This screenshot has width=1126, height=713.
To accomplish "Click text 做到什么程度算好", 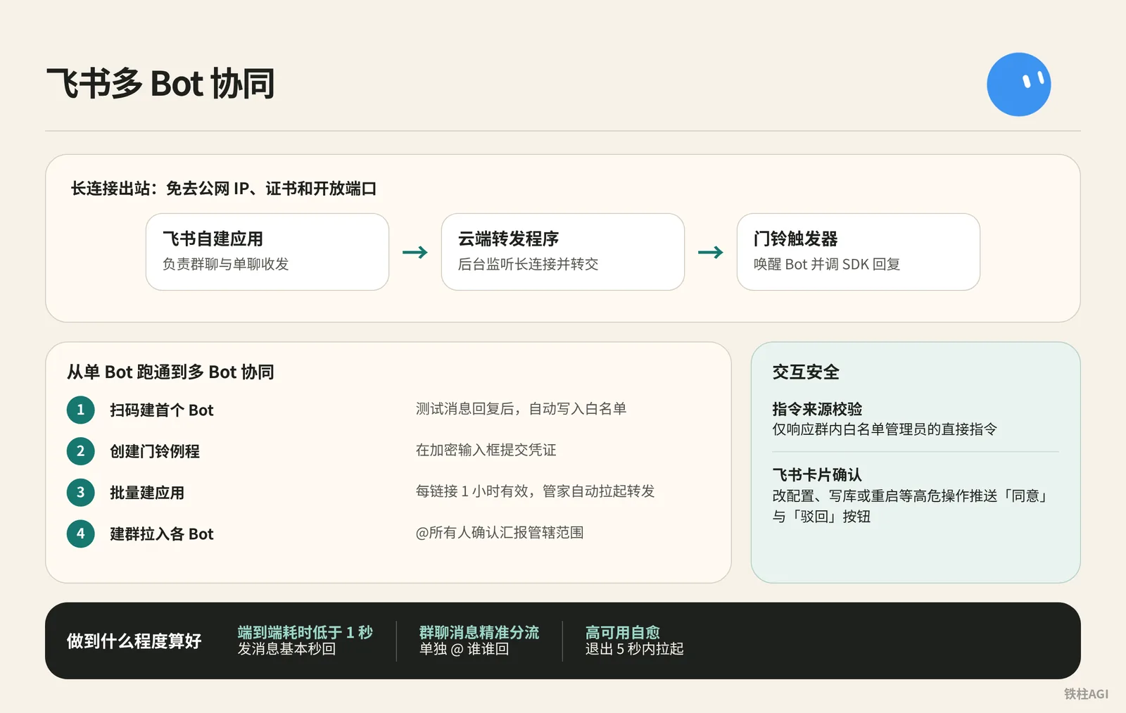I will point(134,641).
